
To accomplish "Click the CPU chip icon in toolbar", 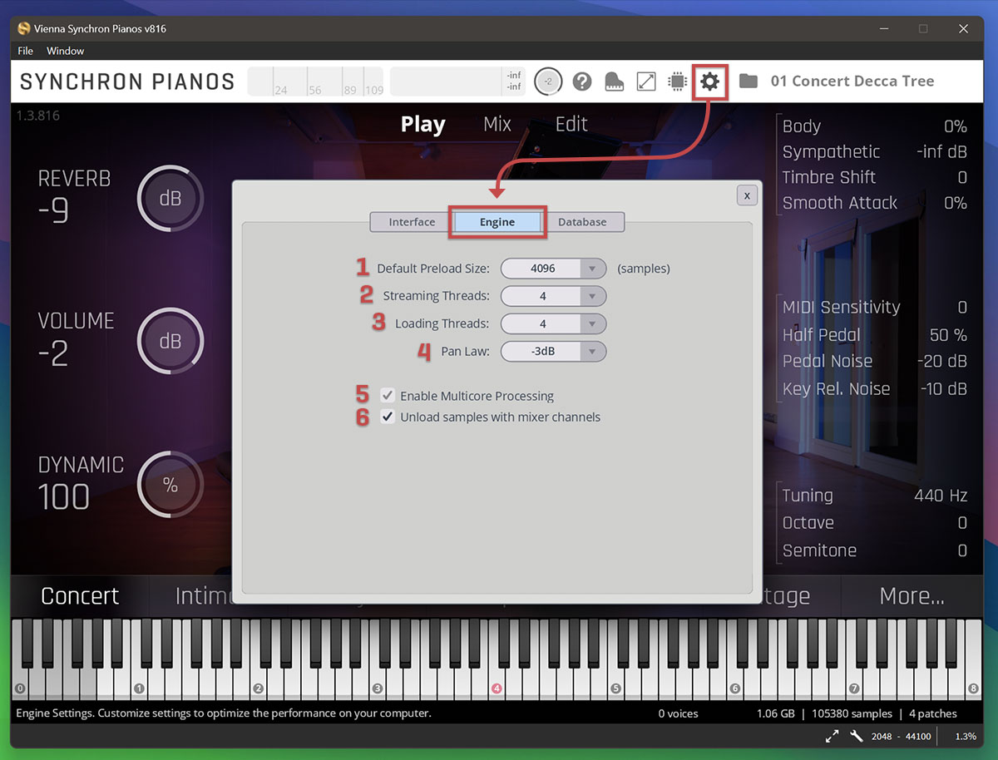I will click(x=678, y=81).
